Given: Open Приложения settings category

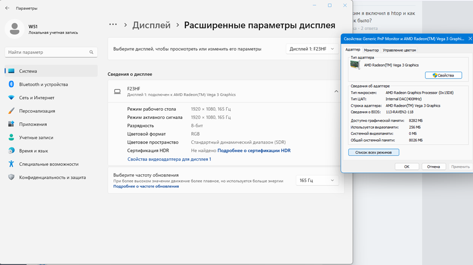Looking at the screenshot, I should (51, 124).
